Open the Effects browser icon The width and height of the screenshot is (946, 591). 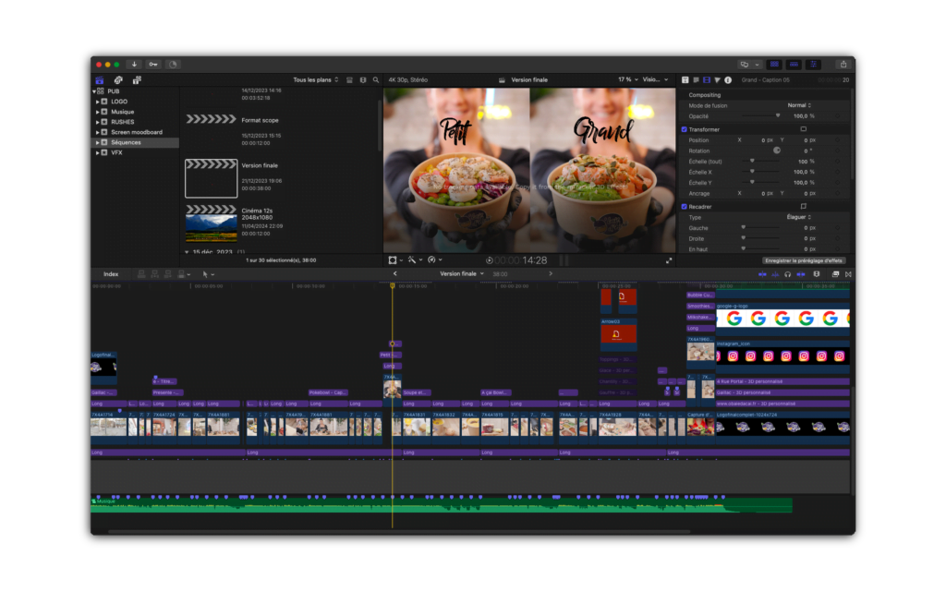(835, 274)
